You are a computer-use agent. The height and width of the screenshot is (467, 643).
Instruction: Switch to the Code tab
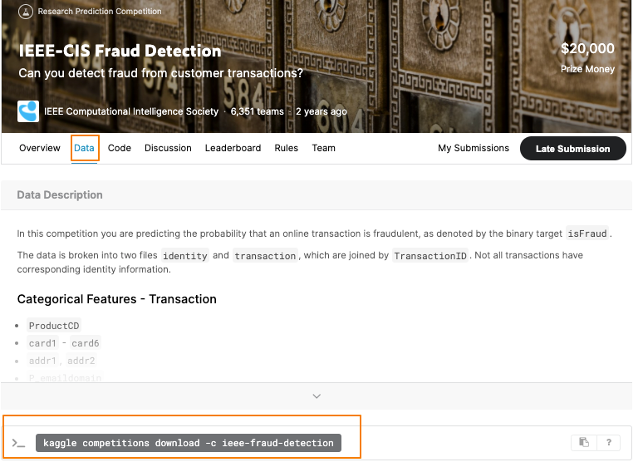point(120,148)
